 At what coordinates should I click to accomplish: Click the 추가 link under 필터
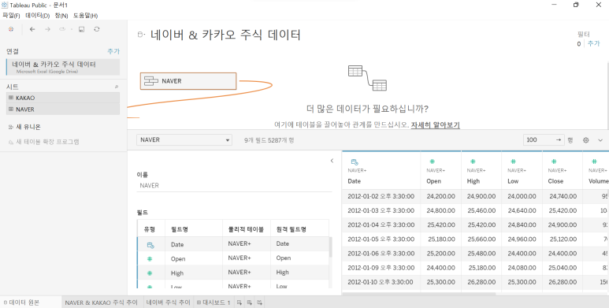coord(593,43)
